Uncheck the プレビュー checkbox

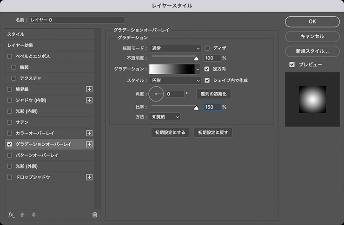(x=292, y=64)
